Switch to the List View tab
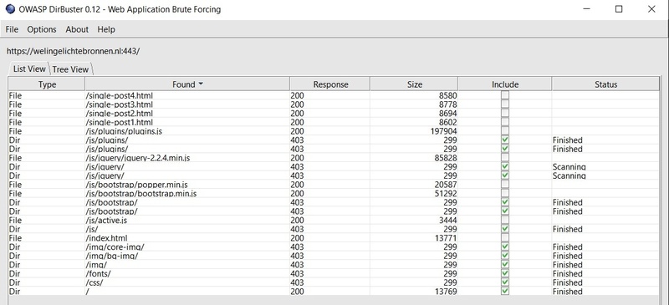 (x=29, y=69)
